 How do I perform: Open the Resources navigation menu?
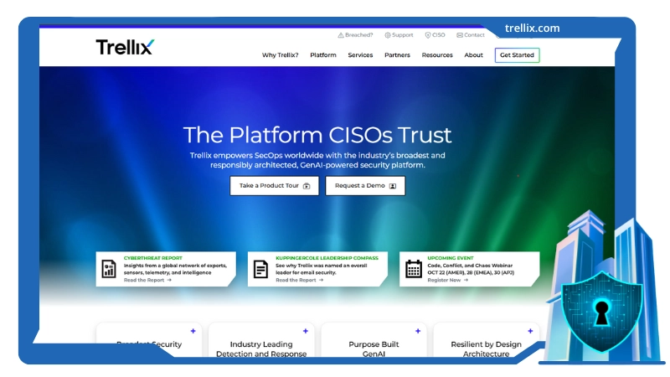pos(437,55)
